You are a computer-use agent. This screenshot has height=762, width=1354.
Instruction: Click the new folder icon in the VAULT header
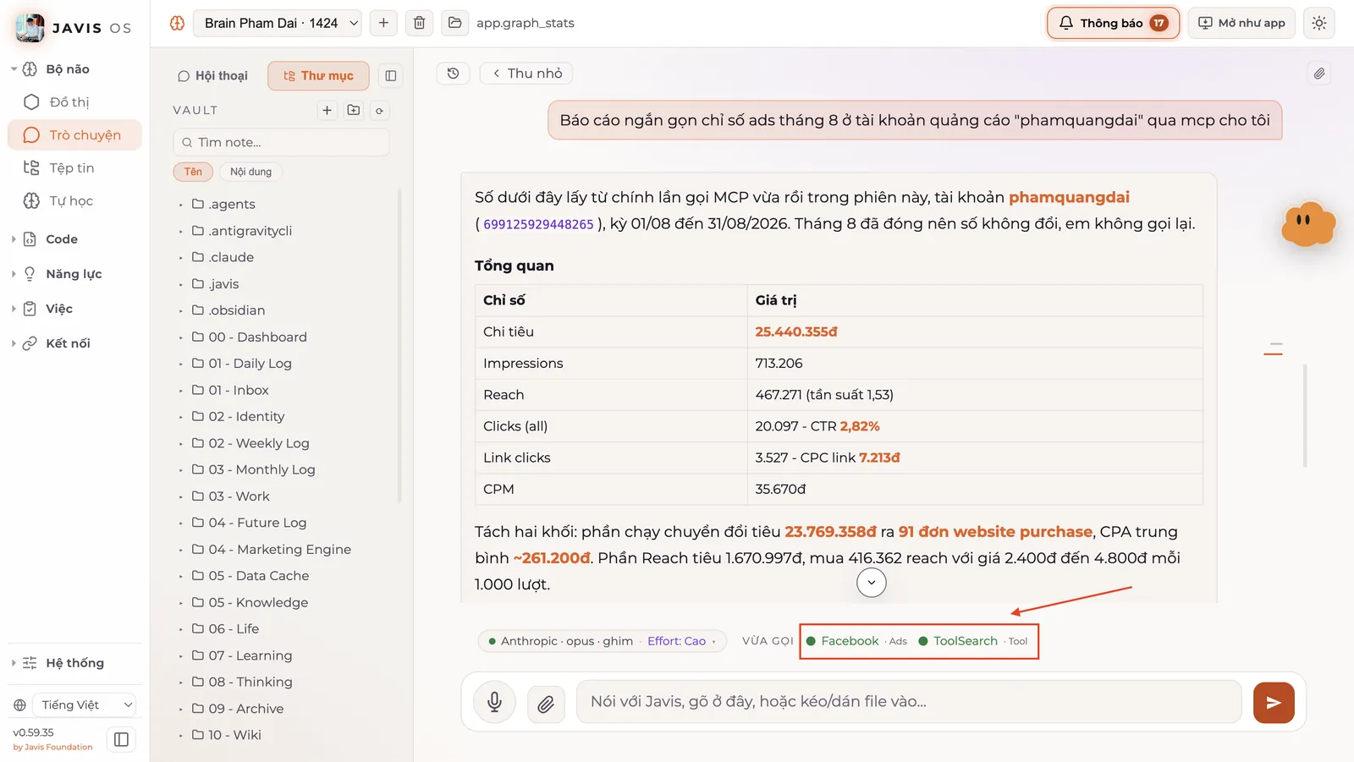pyautogui.click(x=353, y=110)
